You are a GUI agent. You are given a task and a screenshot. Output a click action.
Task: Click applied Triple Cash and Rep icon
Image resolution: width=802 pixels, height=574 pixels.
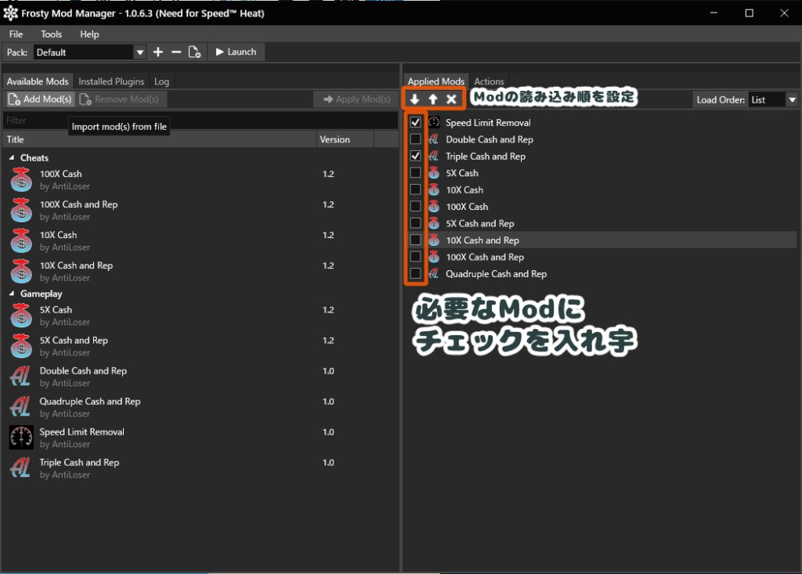pyautogui.click(x=434, y=156)
